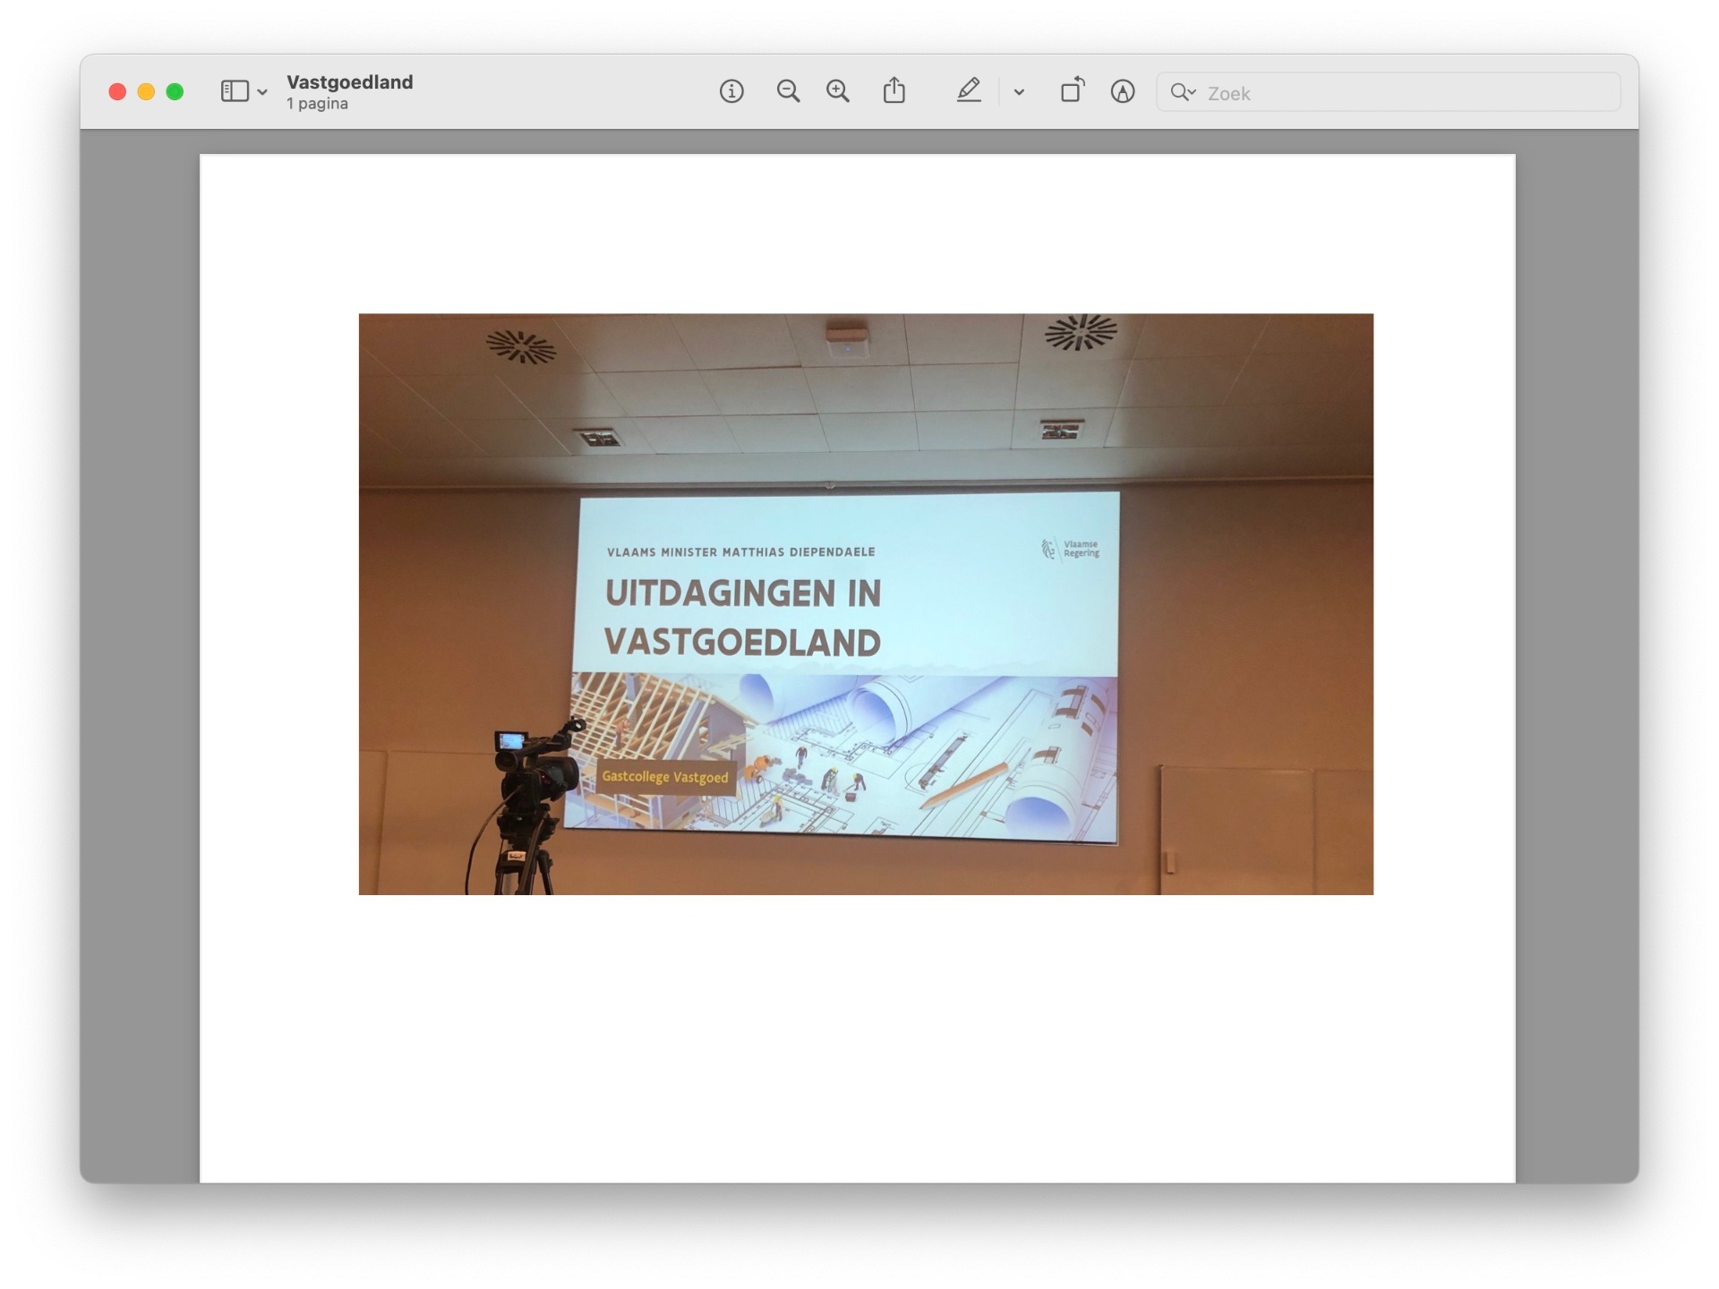
Task: Click the Vlaamse Regering logo
Action: coord(1070,549)
